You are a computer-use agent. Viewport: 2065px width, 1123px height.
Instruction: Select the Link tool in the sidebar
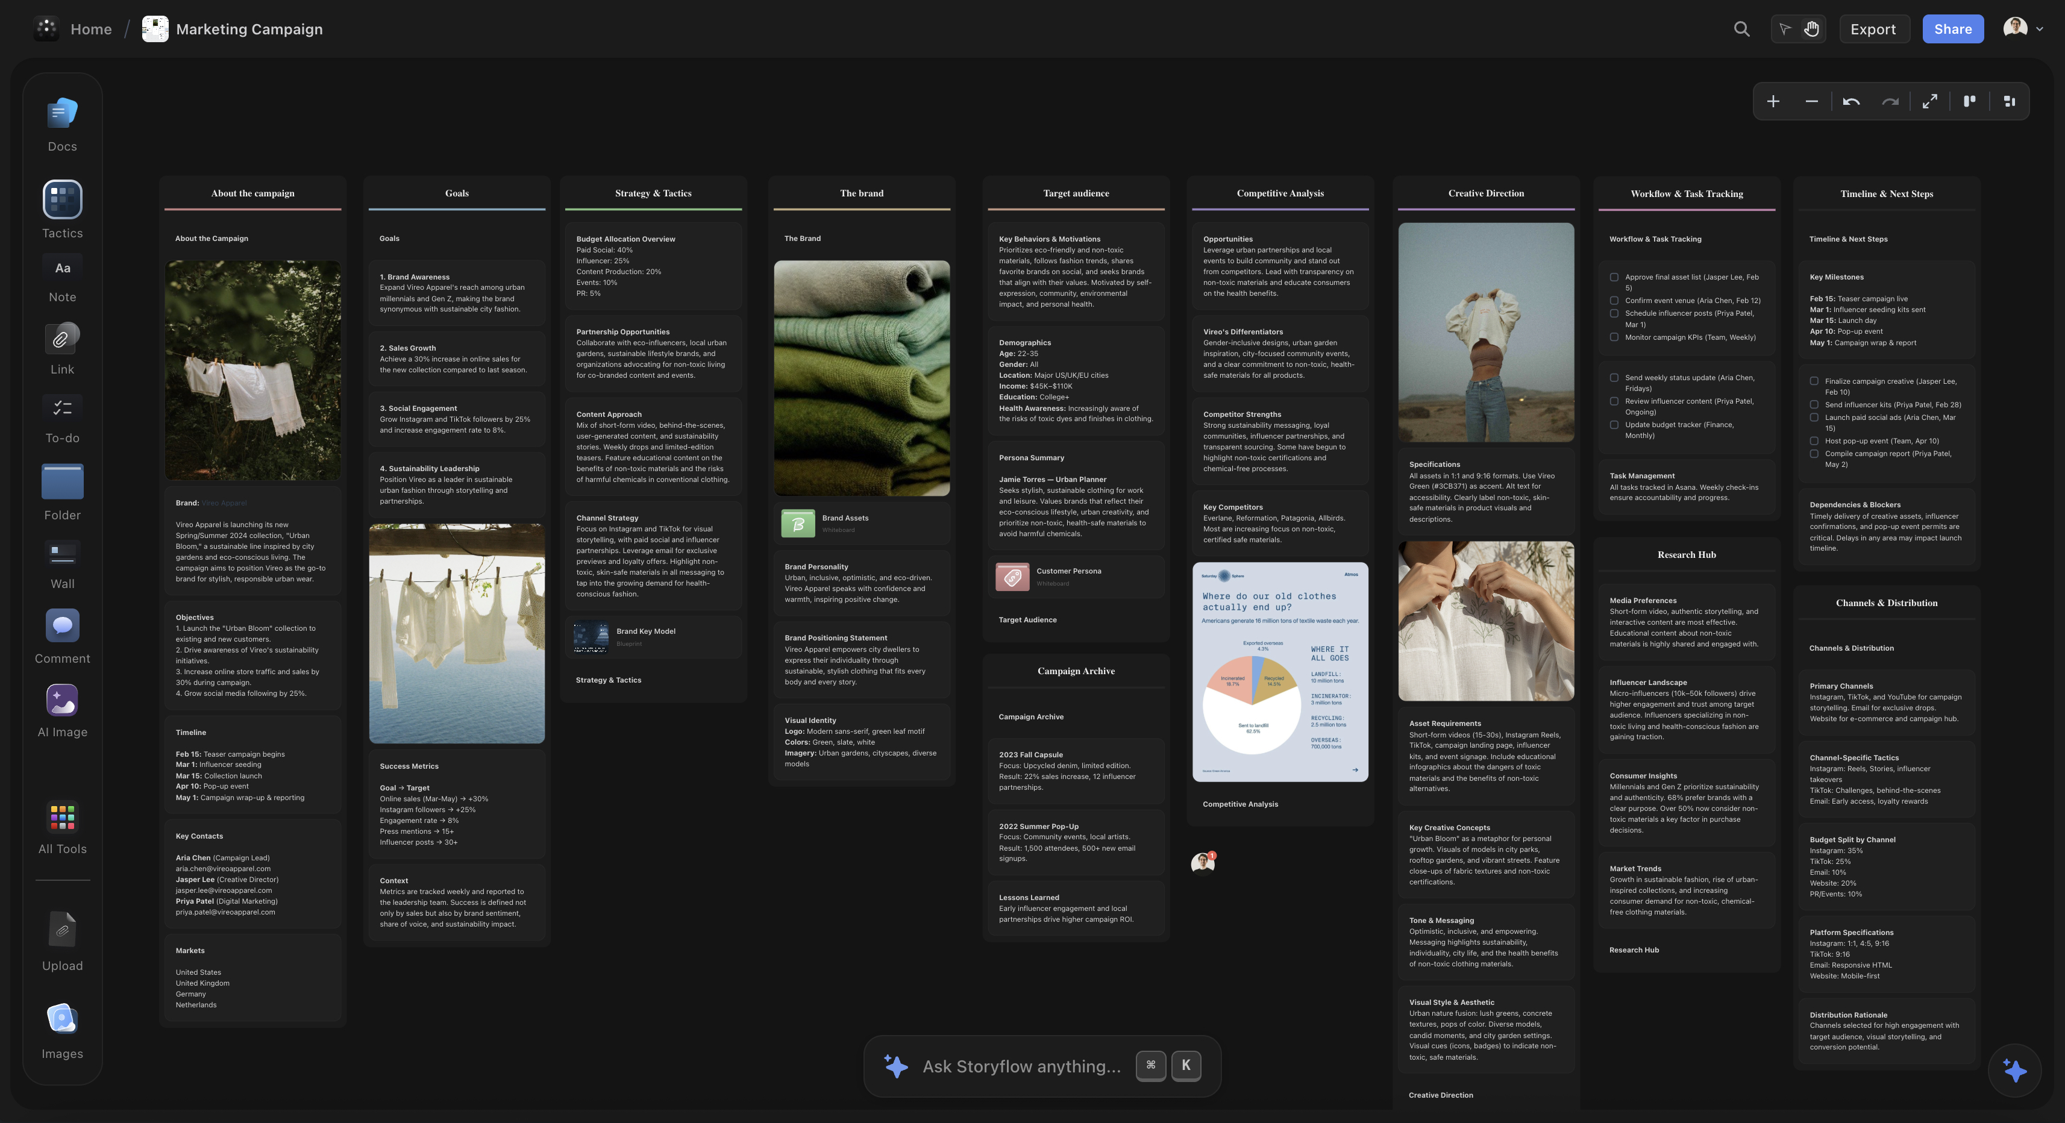(x=61, y=340)
